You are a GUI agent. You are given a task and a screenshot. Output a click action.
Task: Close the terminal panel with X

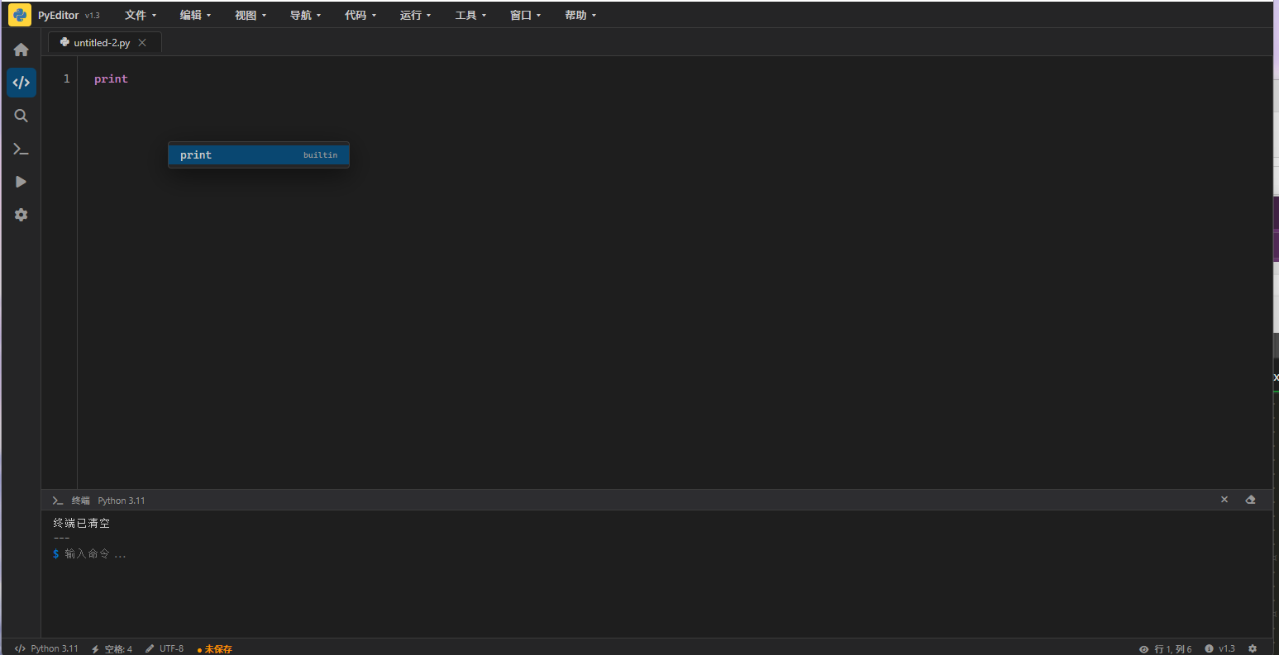tap(1224, 500)
